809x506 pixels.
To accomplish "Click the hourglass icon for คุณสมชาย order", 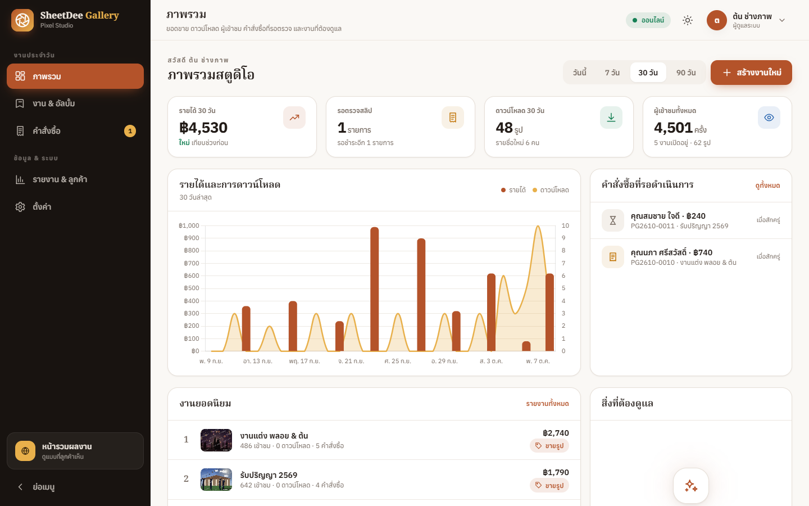I will pos(613,220).
